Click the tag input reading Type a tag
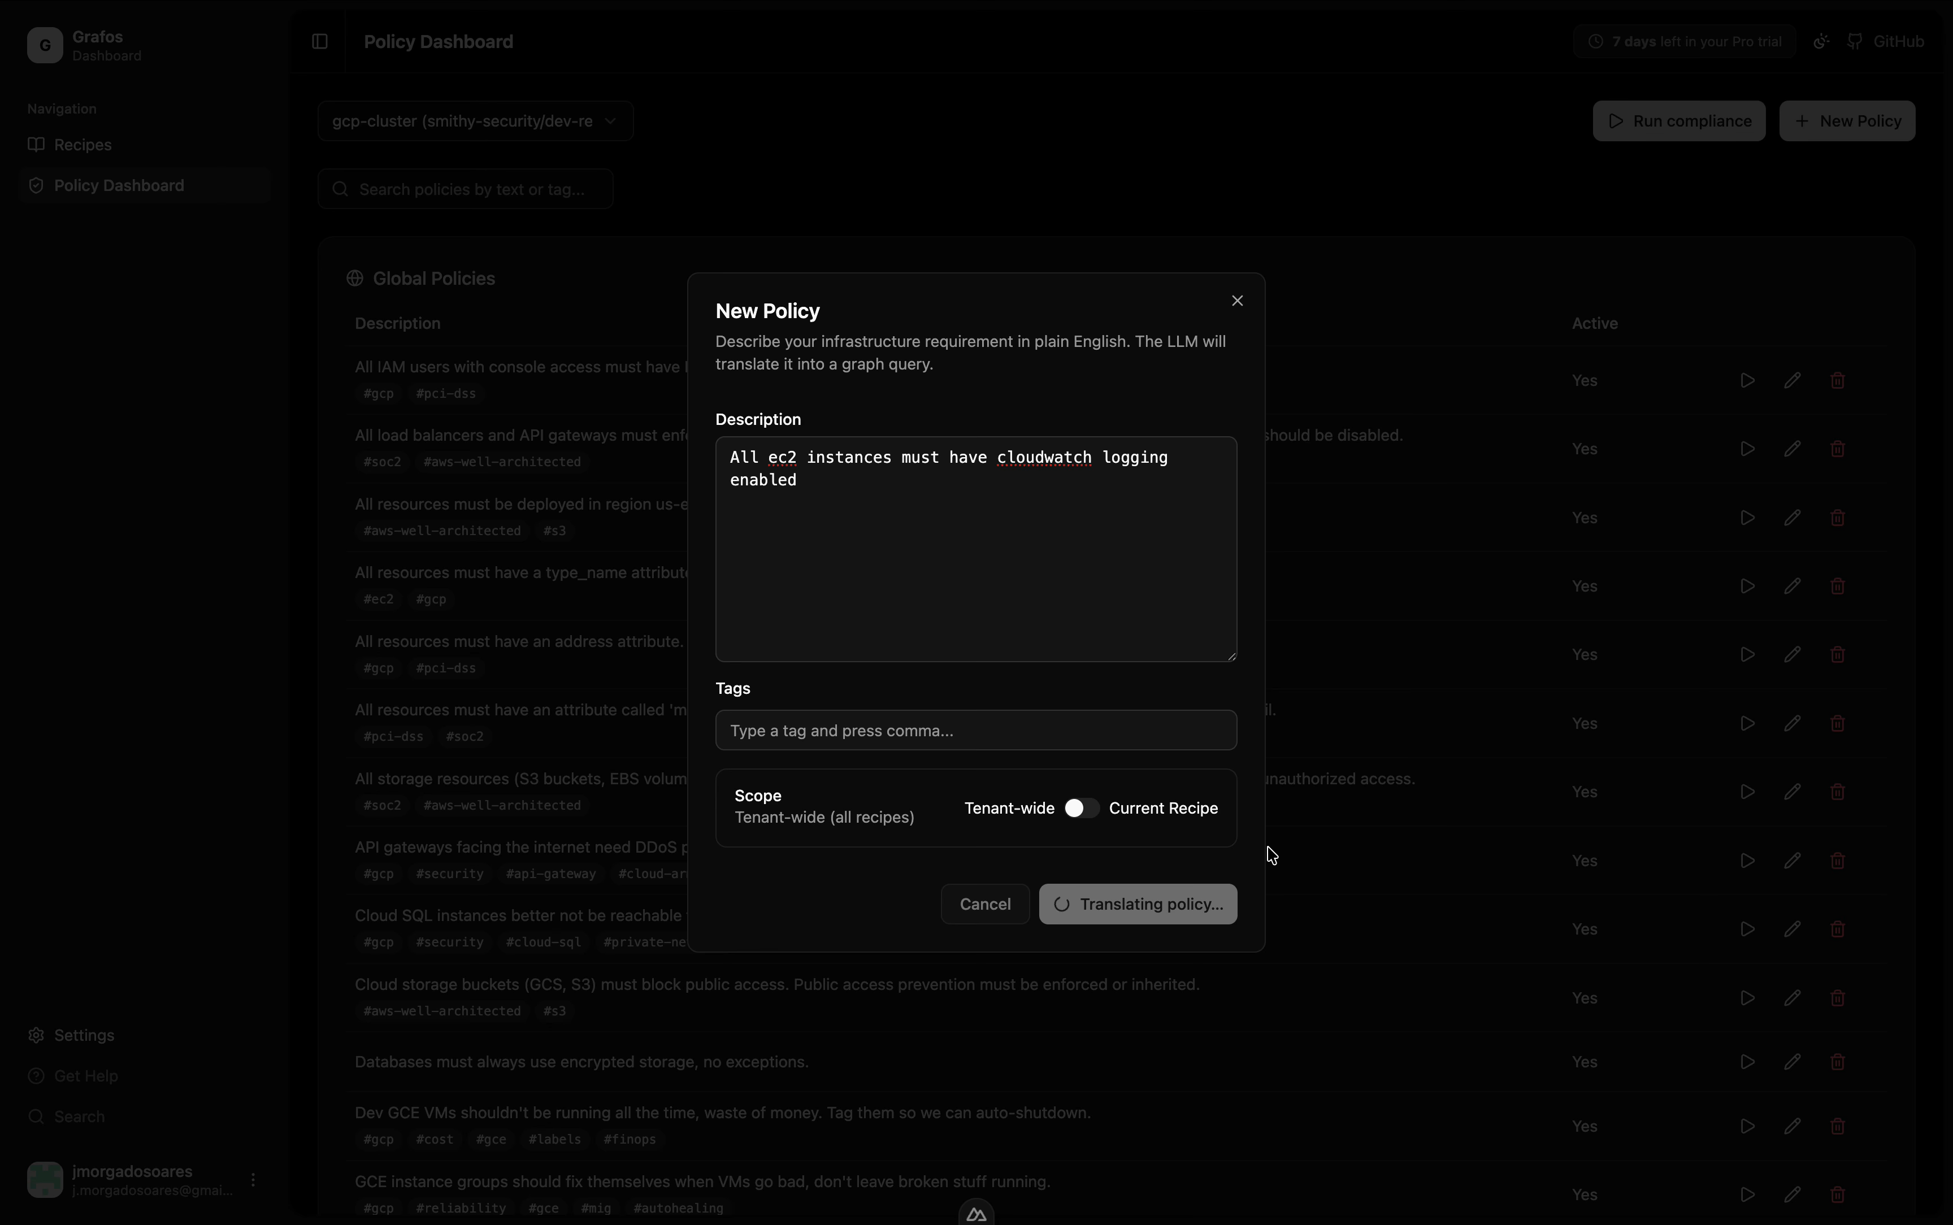 pos(974,730)
